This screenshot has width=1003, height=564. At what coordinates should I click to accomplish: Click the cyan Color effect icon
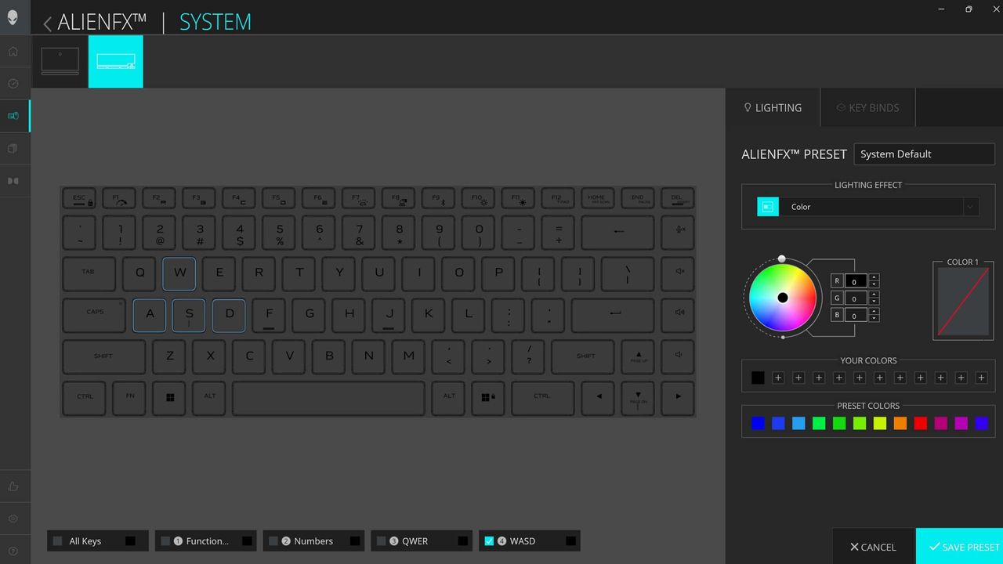(768, 207)
